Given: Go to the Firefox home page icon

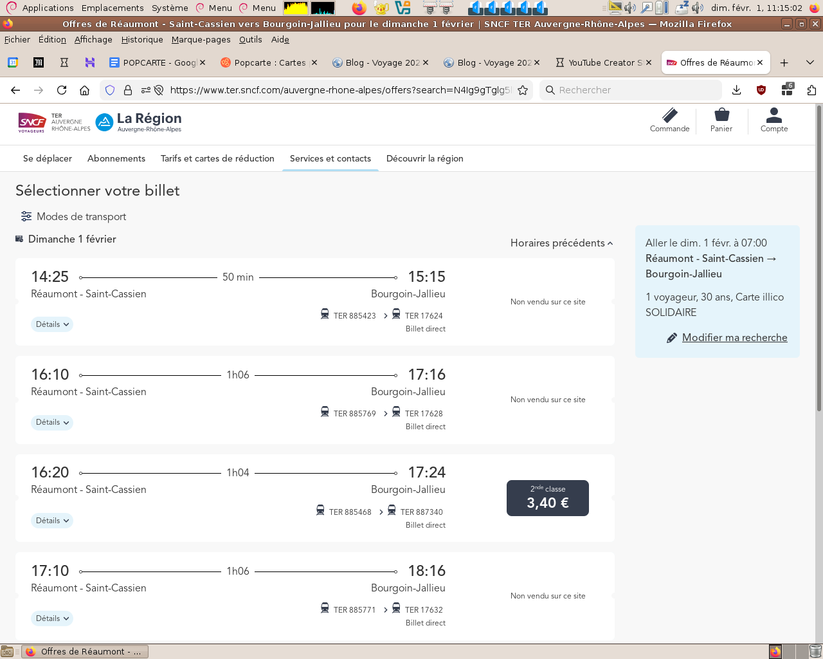Looking at the screenshot, I should coord(84,90).
